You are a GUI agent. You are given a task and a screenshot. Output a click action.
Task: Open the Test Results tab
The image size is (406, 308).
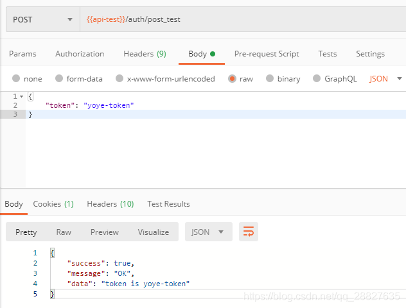click(x=168, y=204)
